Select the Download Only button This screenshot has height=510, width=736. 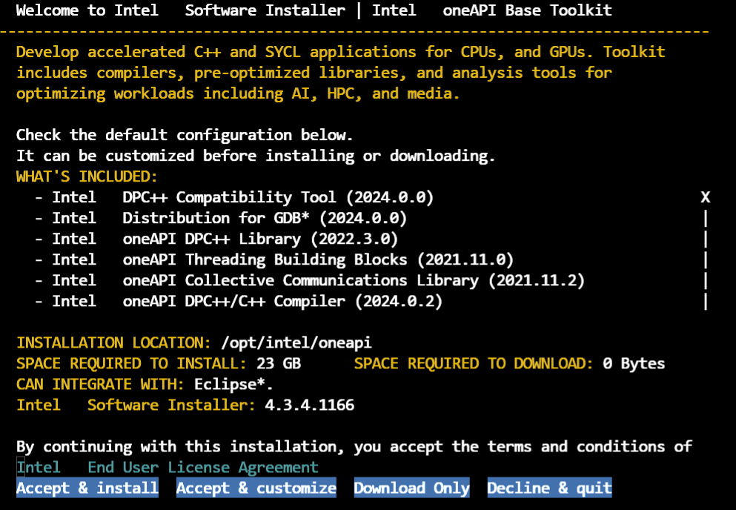coord(411,488)
